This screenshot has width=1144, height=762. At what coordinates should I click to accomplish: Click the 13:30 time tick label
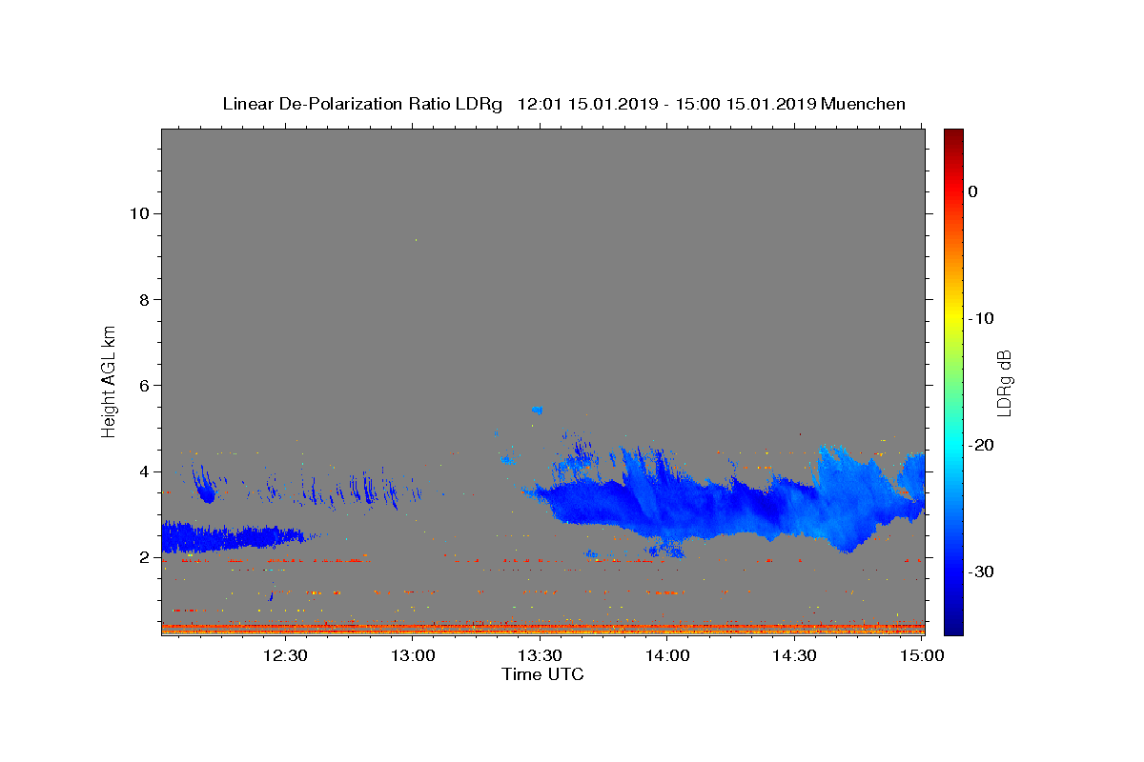(541, 655)
